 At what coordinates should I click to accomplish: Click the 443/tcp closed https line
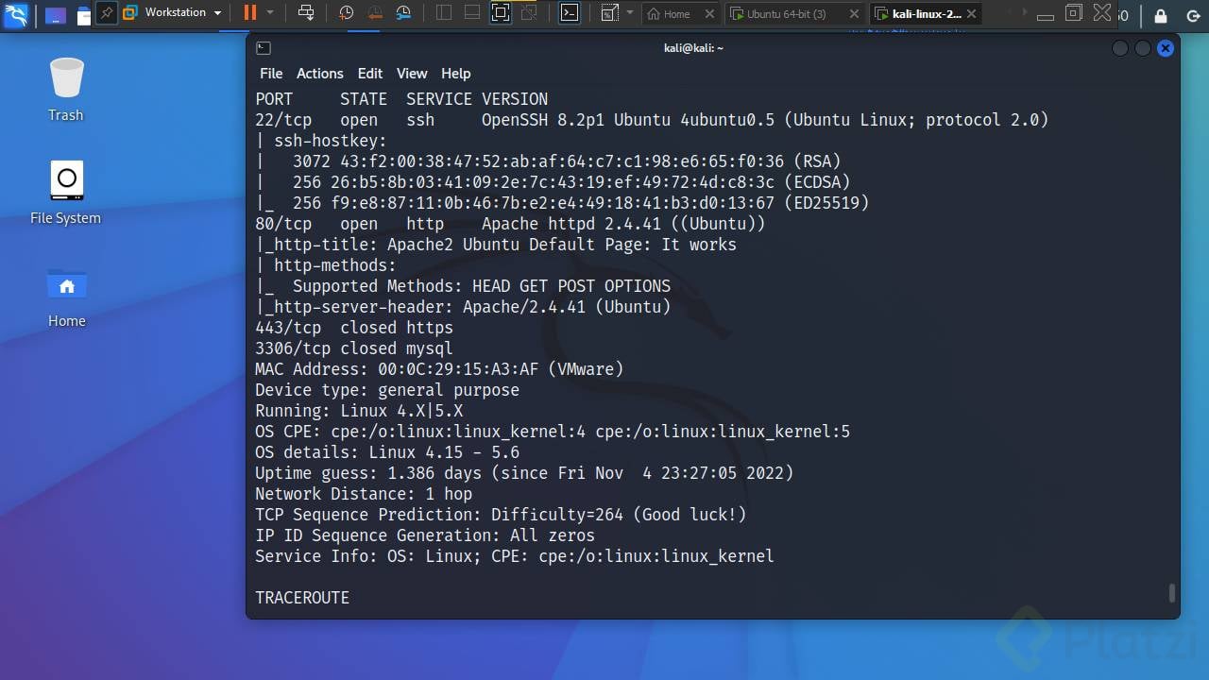point(354,328)
